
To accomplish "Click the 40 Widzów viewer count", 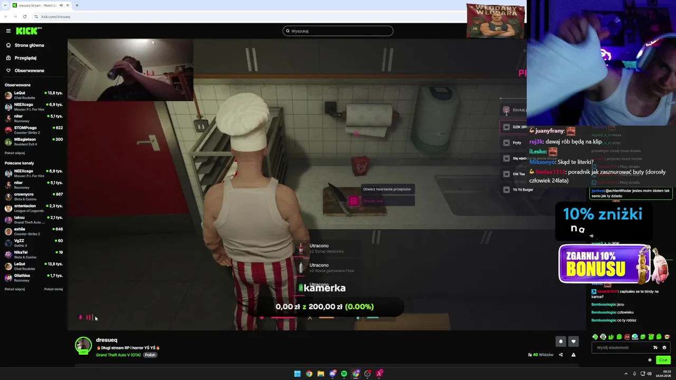I will coord(541,355).
